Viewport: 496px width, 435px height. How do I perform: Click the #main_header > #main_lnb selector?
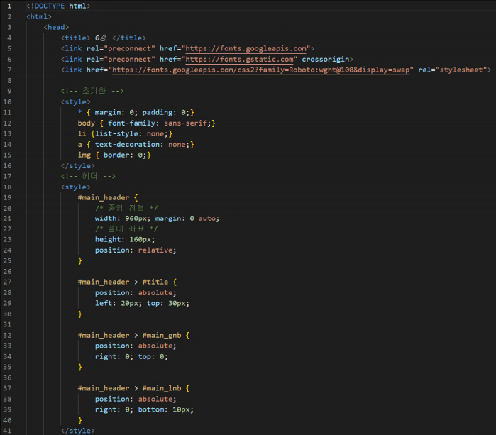click(x=129, y=388)
